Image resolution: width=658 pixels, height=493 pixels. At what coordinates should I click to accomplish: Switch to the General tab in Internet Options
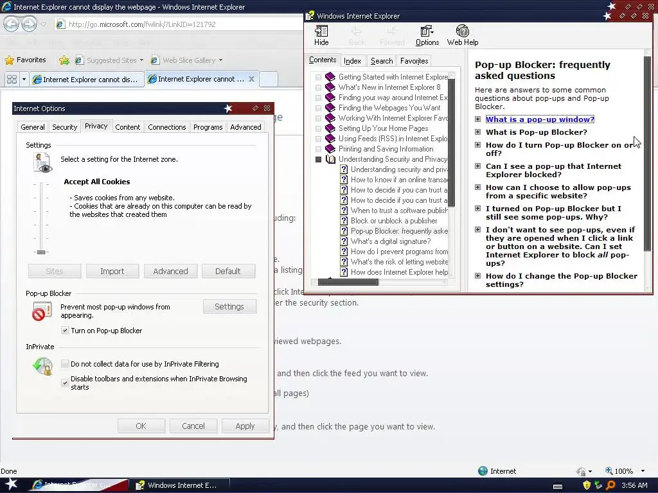click(x=32, y=127)
